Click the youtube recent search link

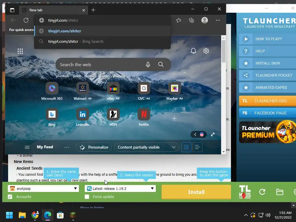(119, 76)
